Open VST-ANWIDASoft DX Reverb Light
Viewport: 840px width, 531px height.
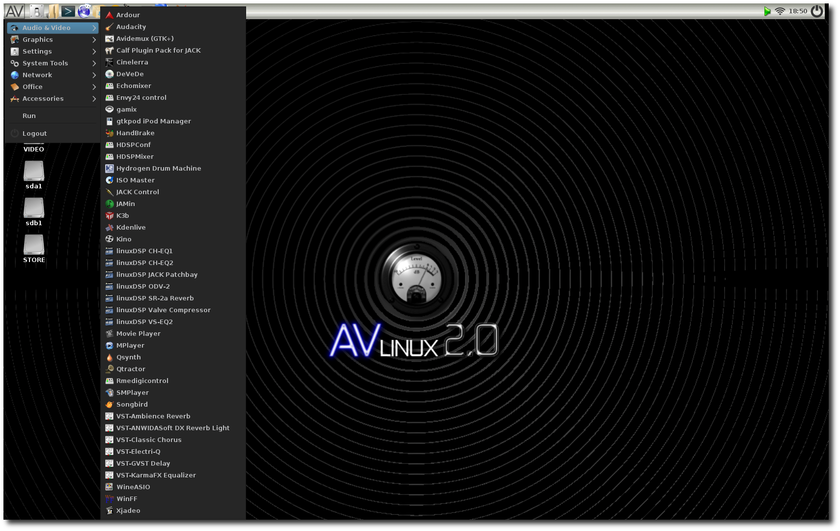173,428
